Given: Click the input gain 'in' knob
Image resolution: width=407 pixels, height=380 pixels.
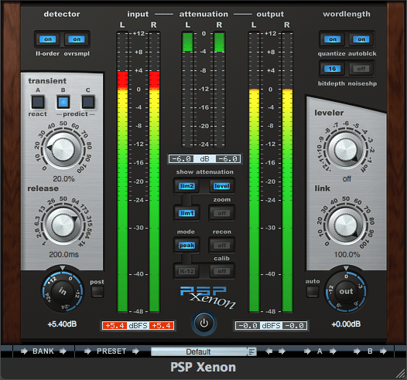Looking at the screenshot, I should pos(63,291).
